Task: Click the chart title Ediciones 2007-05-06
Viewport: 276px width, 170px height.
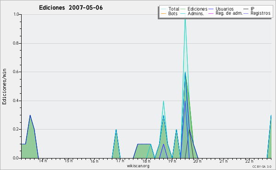Action: click(71, 8)
